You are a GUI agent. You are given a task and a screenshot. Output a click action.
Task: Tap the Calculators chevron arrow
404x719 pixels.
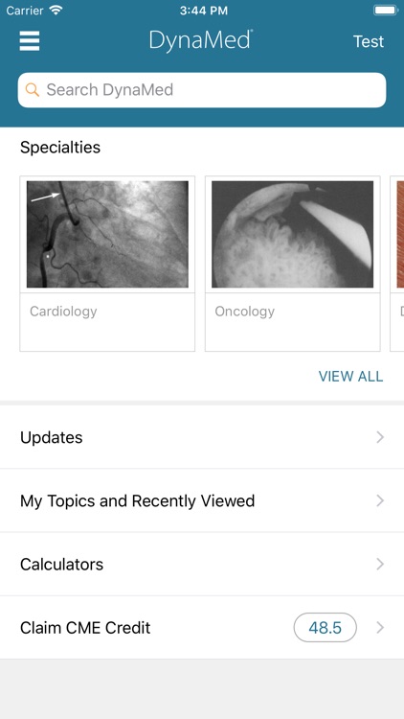click(380, 564)
